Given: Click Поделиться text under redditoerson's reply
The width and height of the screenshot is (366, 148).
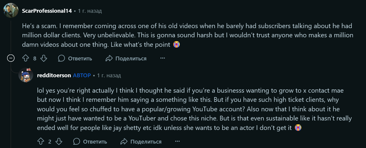Looking at the screenshot, I should [x=146, y=141].
